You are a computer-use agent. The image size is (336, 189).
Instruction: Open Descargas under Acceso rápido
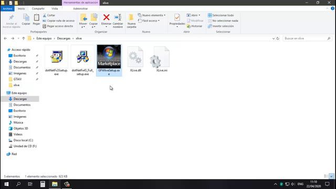(x=20, y=61)
